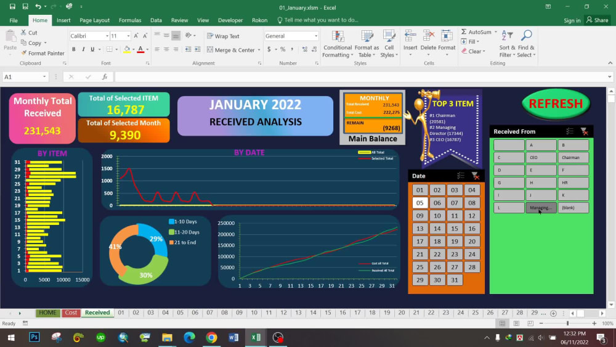
Task: Open the Formulas tab
Action: [129, 20]
